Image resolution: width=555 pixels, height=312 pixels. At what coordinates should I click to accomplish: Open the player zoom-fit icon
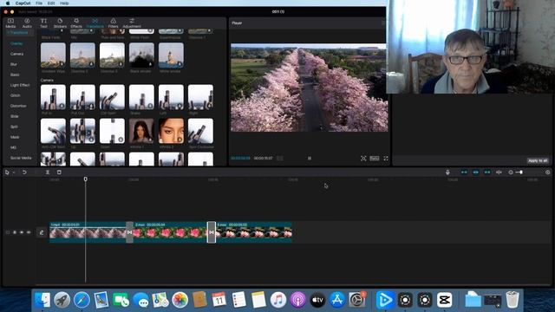tap(363, 159)
